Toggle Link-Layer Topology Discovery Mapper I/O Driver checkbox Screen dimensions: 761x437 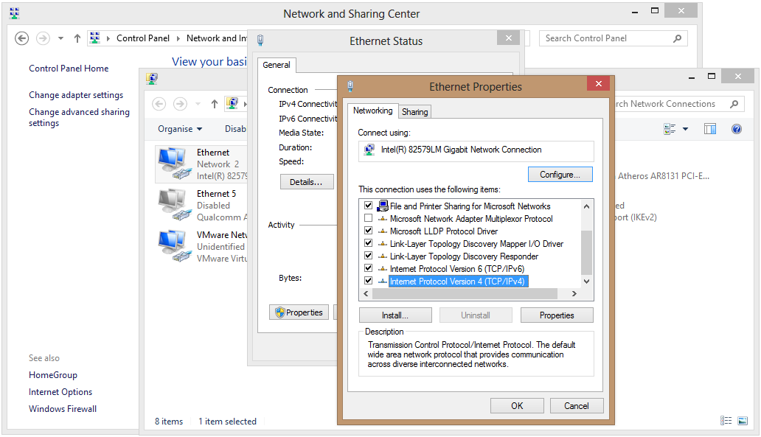pyautogui.click(x=369, y=243)
